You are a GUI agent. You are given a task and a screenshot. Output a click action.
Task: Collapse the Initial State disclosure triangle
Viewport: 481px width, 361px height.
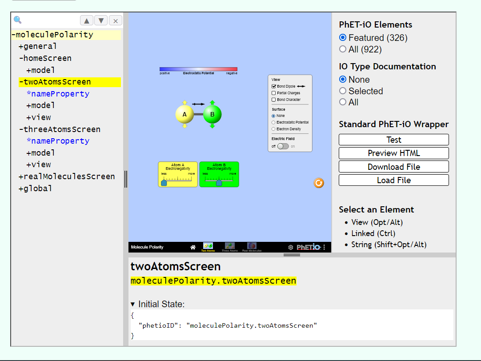click(x=133, y=304)
